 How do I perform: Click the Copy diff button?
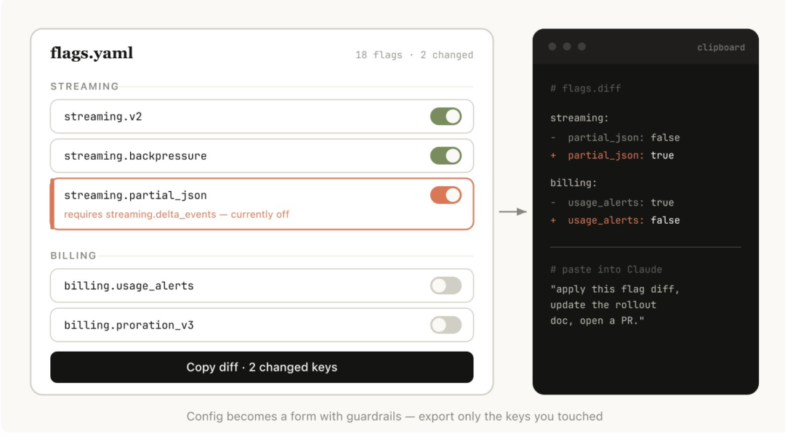[x=262, y=367]
